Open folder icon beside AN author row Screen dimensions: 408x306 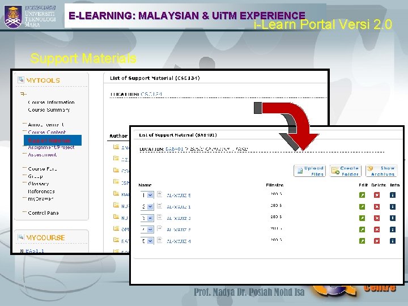point(116,147)
